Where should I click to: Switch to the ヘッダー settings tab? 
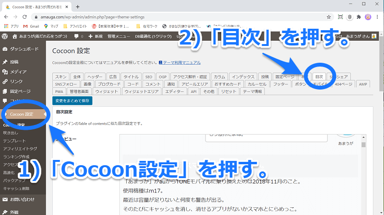click(95, 76)
